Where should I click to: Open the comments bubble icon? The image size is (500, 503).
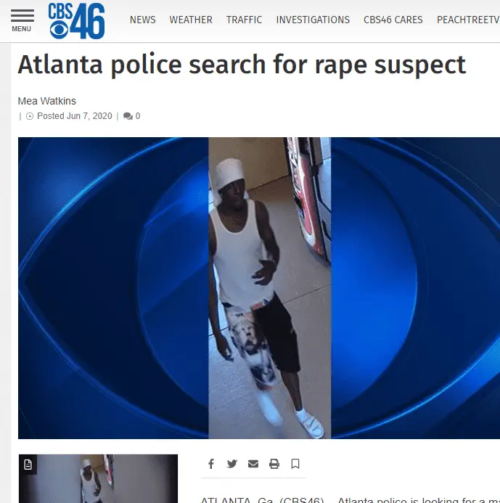128,116
